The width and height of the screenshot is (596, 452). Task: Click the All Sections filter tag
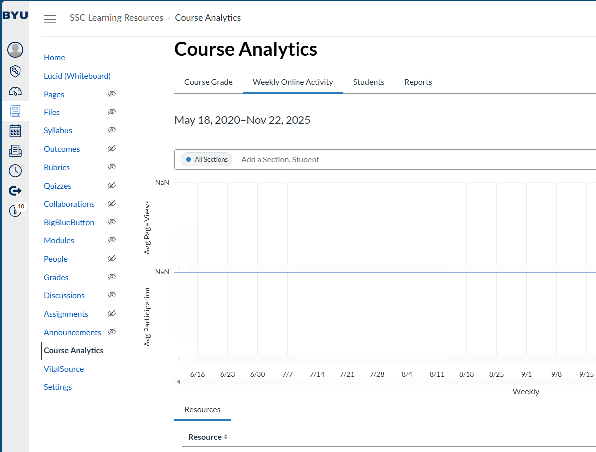(207, 159)
